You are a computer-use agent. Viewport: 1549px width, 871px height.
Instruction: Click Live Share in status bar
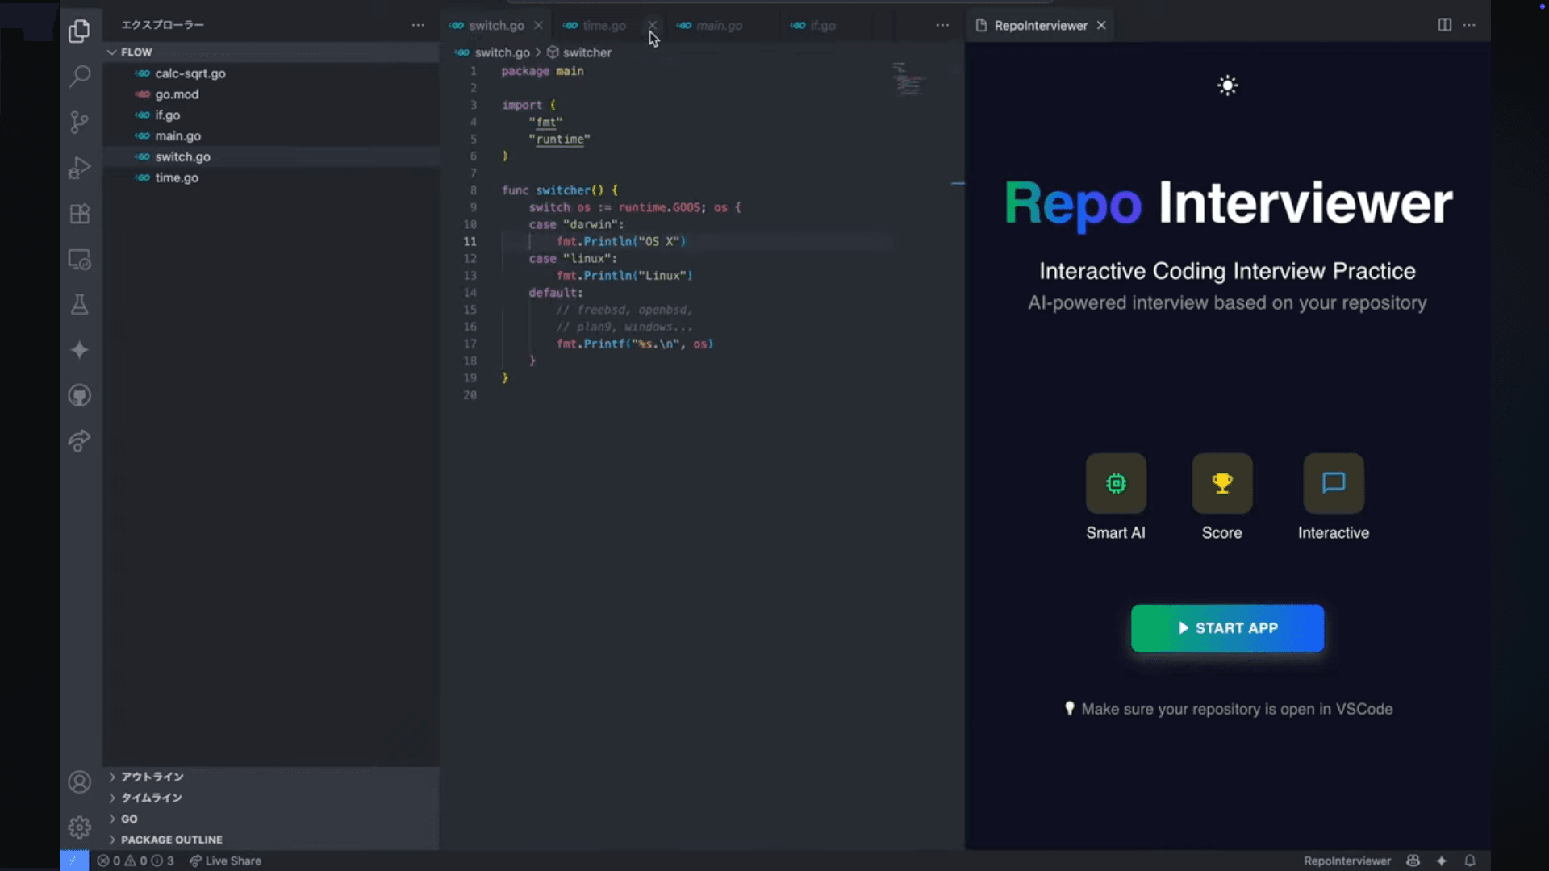[x=225, y=861]
